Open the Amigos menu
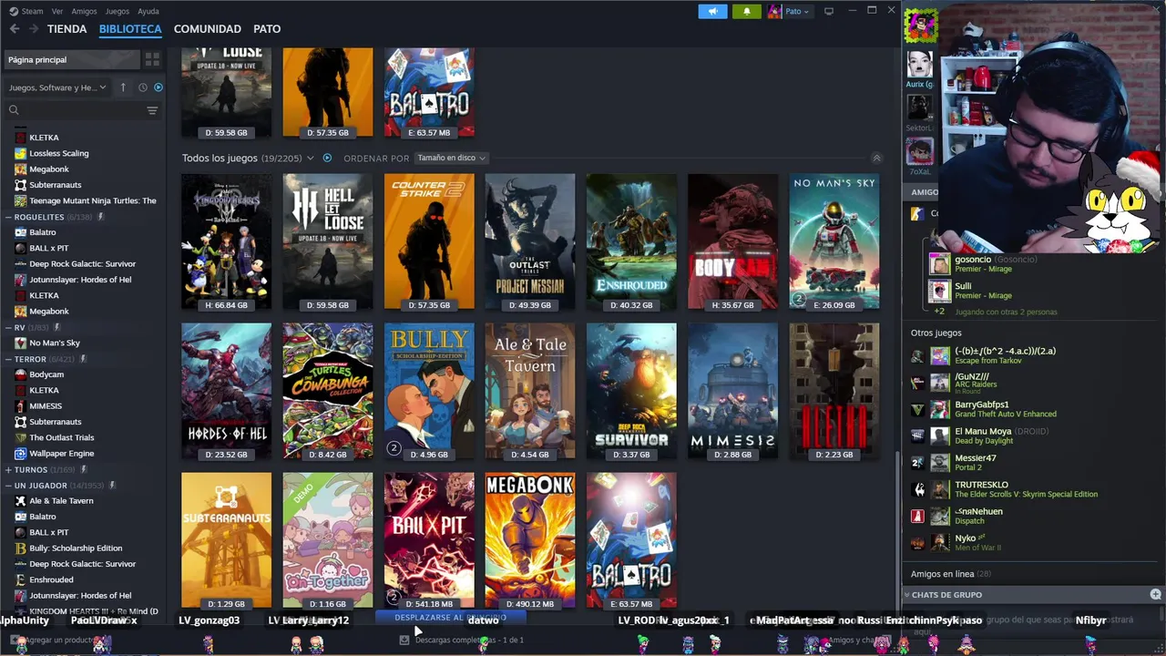Image resolution: width=1166 pixels, height=656 pixels. (x=84, y=11)
